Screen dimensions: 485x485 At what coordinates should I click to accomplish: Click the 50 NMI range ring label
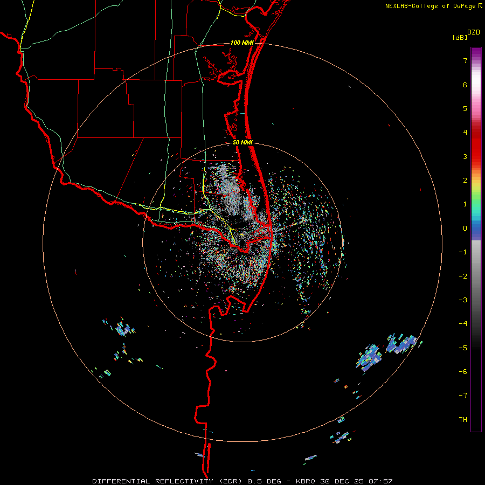point(242,143)
